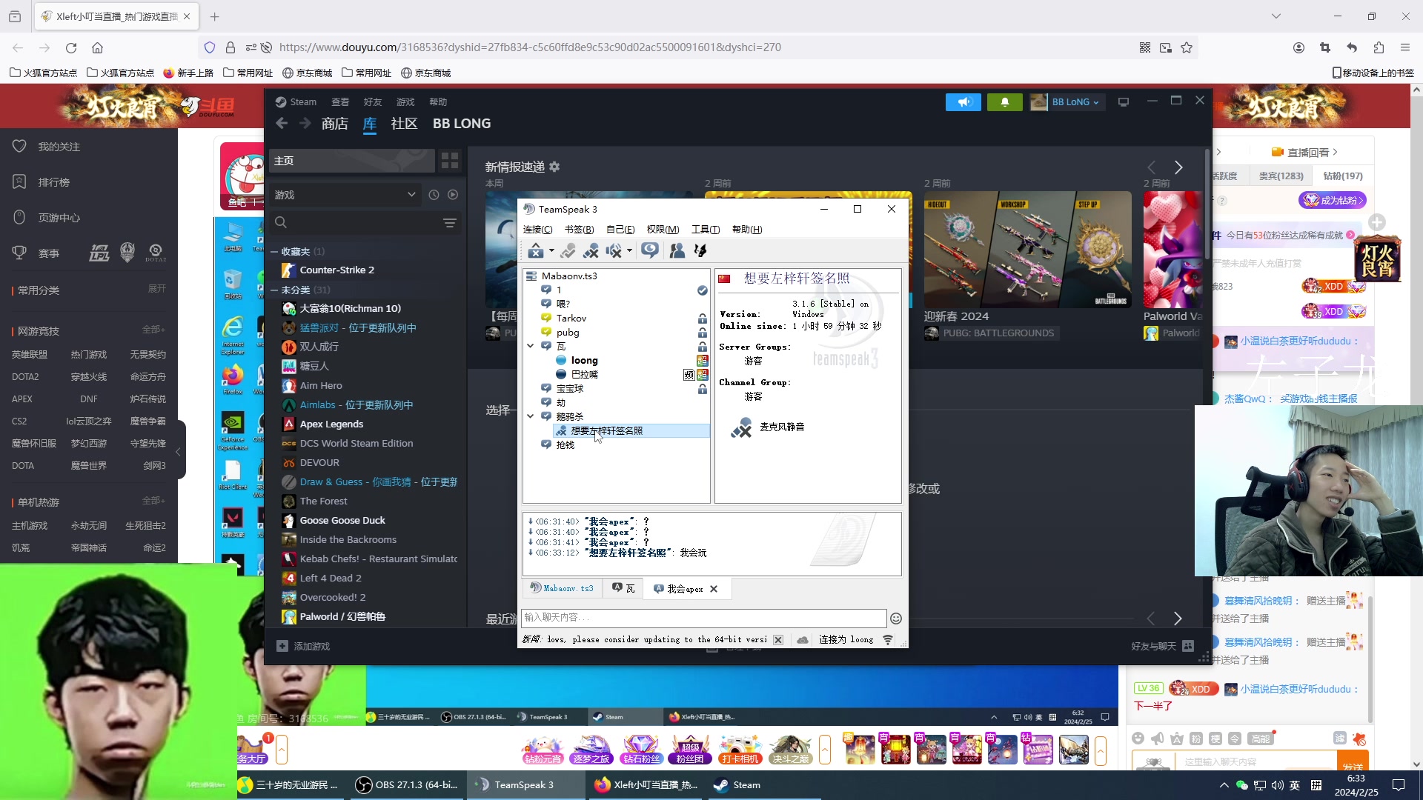The width and height of the screenshot is (1423, 800).
Task: Open Steam 好友与聊天 panel
Action: (1162, 647)
